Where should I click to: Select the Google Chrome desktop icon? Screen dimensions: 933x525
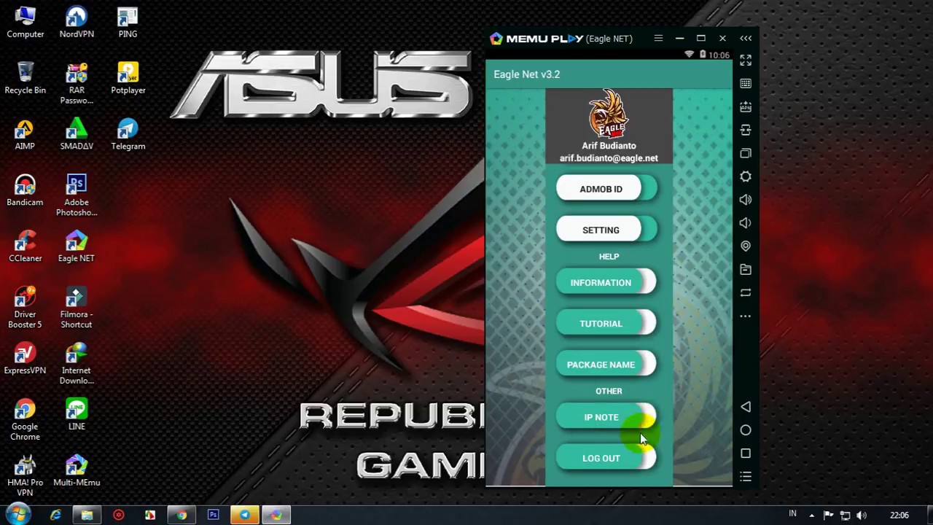tap(25, 420)
